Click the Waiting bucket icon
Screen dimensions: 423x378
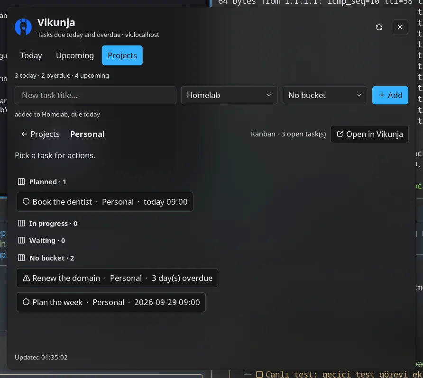click(21, 240)
